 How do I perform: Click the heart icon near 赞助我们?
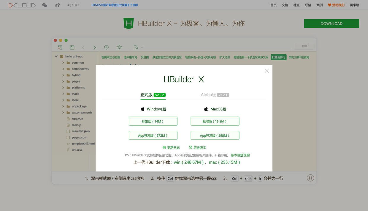[x=329, y=5]
